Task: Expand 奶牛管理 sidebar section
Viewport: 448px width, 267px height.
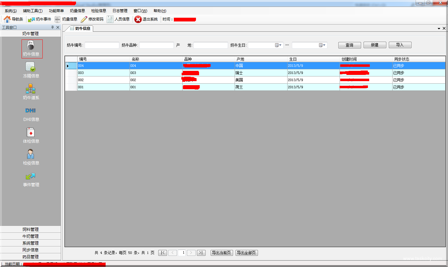Action: coord(31,34)
